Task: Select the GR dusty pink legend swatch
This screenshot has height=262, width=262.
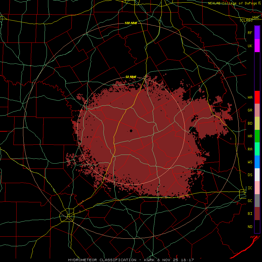Action: click(x=257, y=110)
